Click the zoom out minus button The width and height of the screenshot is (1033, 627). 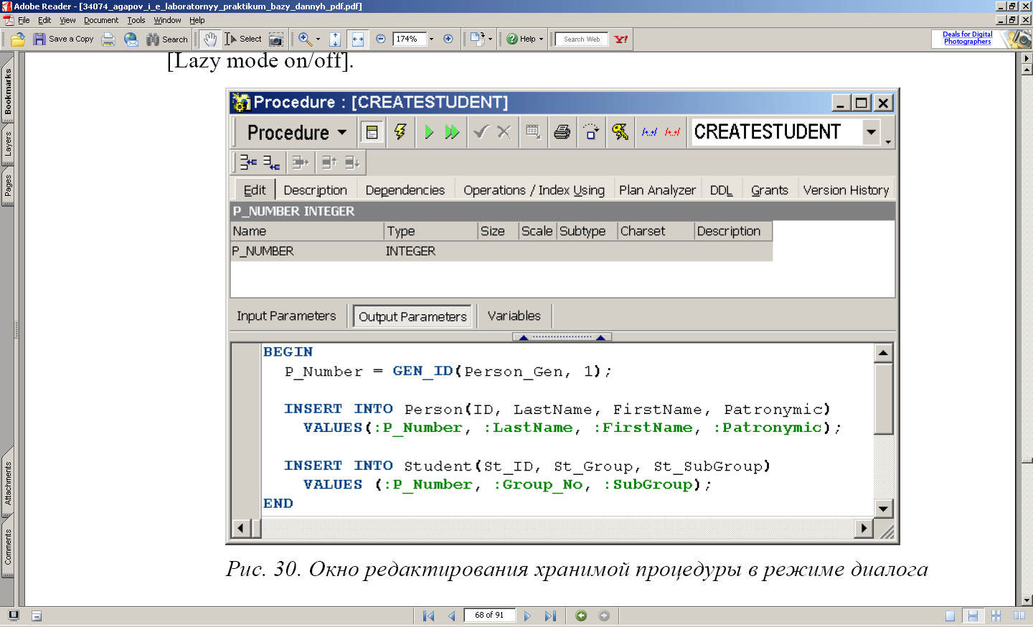click(x=381, y=39)
